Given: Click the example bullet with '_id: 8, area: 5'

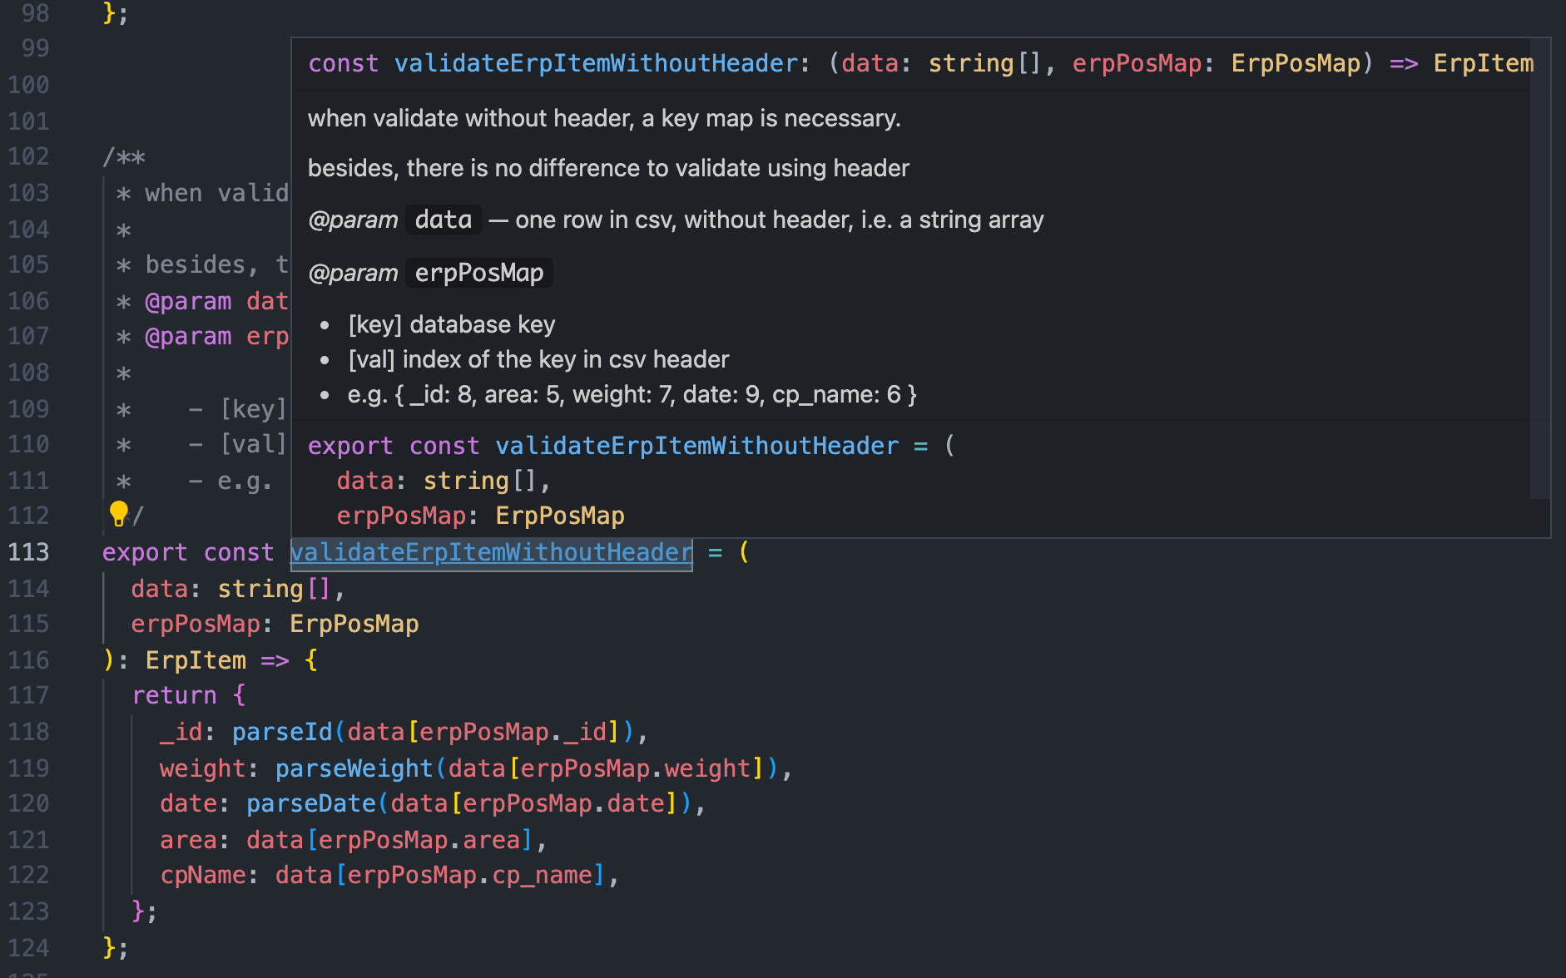Looking at the screenshot, I should pos(632,394).
